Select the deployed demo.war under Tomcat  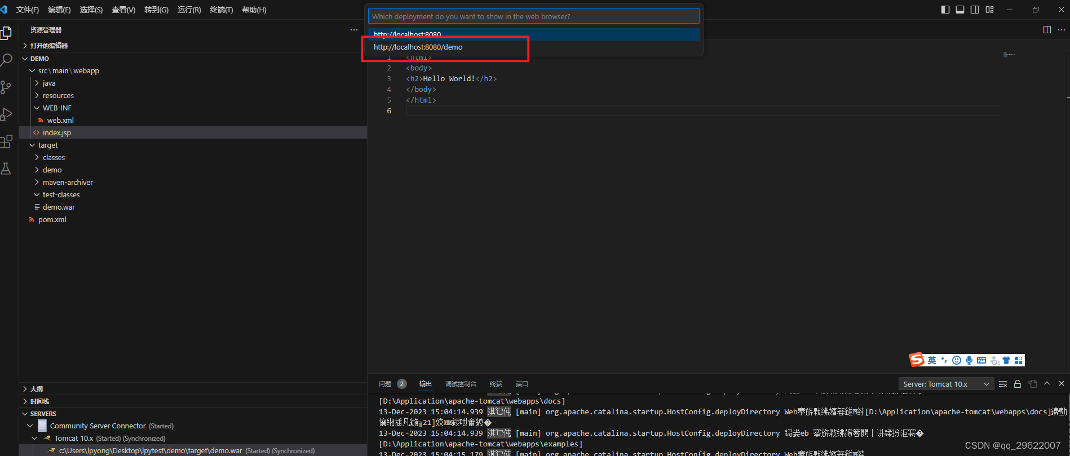tap(193, 450)
